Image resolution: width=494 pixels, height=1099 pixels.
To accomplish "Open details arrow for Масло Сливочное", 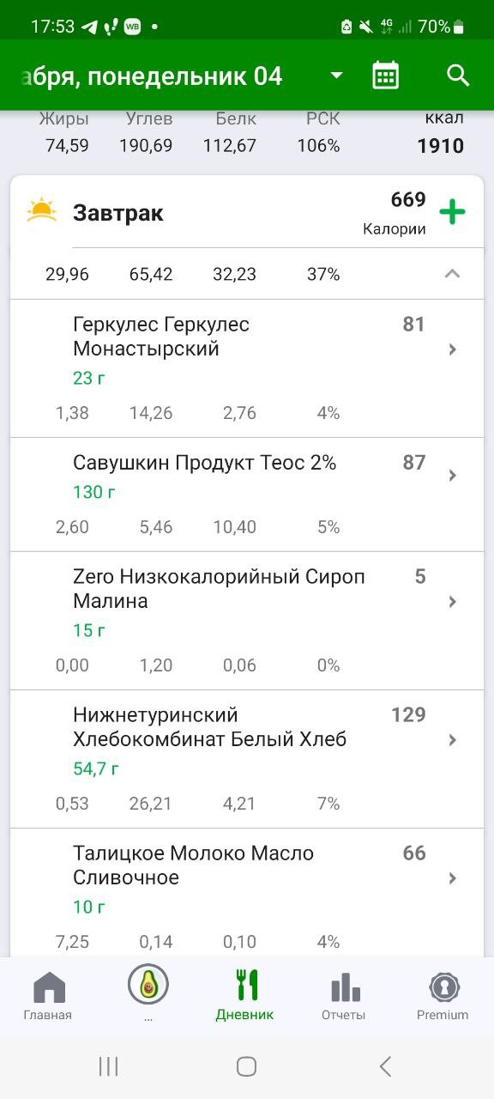I will (x=453, y=878).
